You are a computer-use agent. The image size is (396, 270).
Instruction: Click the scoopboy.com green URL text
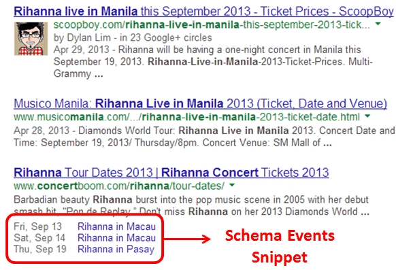(212, 24)
